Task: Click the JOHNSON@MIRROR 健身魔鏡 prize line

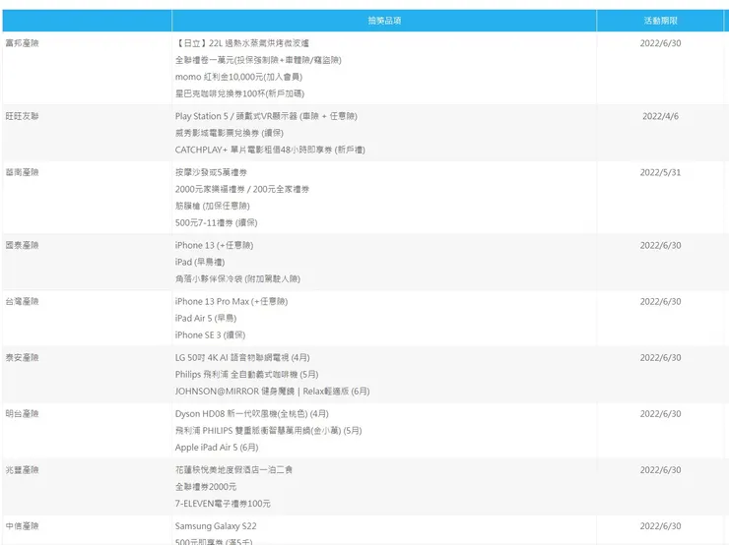Action: tap(273, 391)
